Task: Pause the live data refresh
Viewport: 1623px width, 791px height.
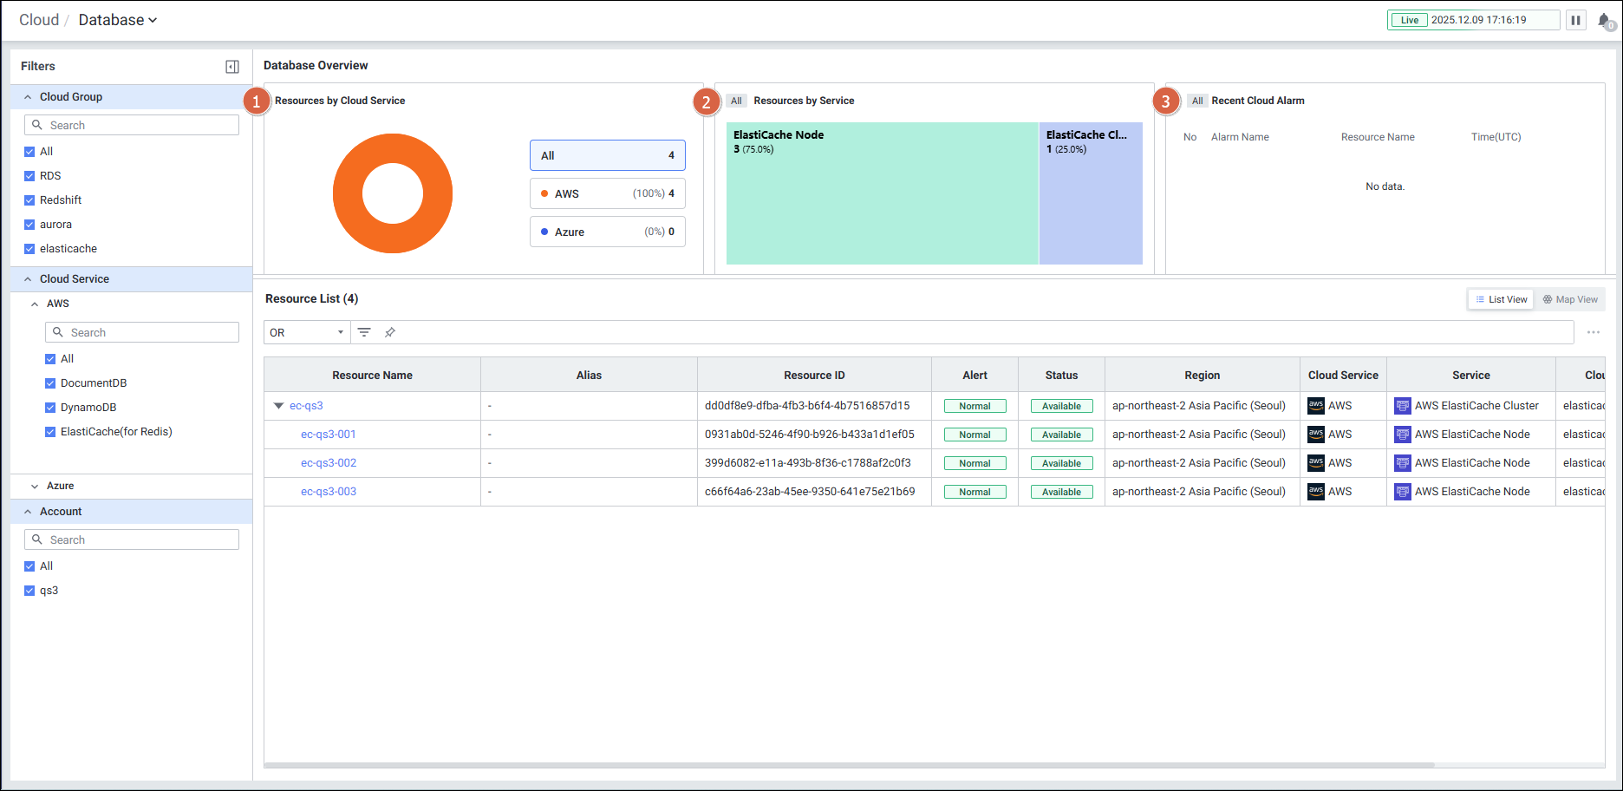Action: (1575, 20)
